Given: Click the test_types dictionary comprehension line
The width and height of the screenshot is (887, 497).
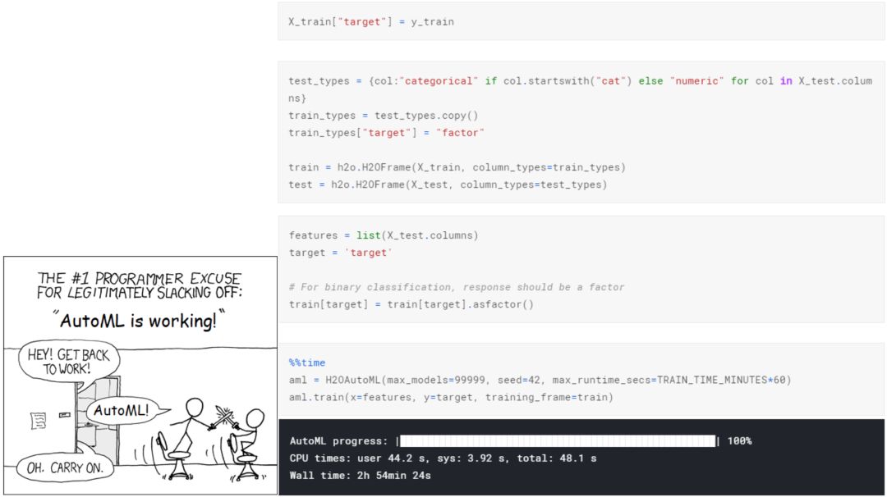Looking at the screenshot, I should [x=581, y=89].
